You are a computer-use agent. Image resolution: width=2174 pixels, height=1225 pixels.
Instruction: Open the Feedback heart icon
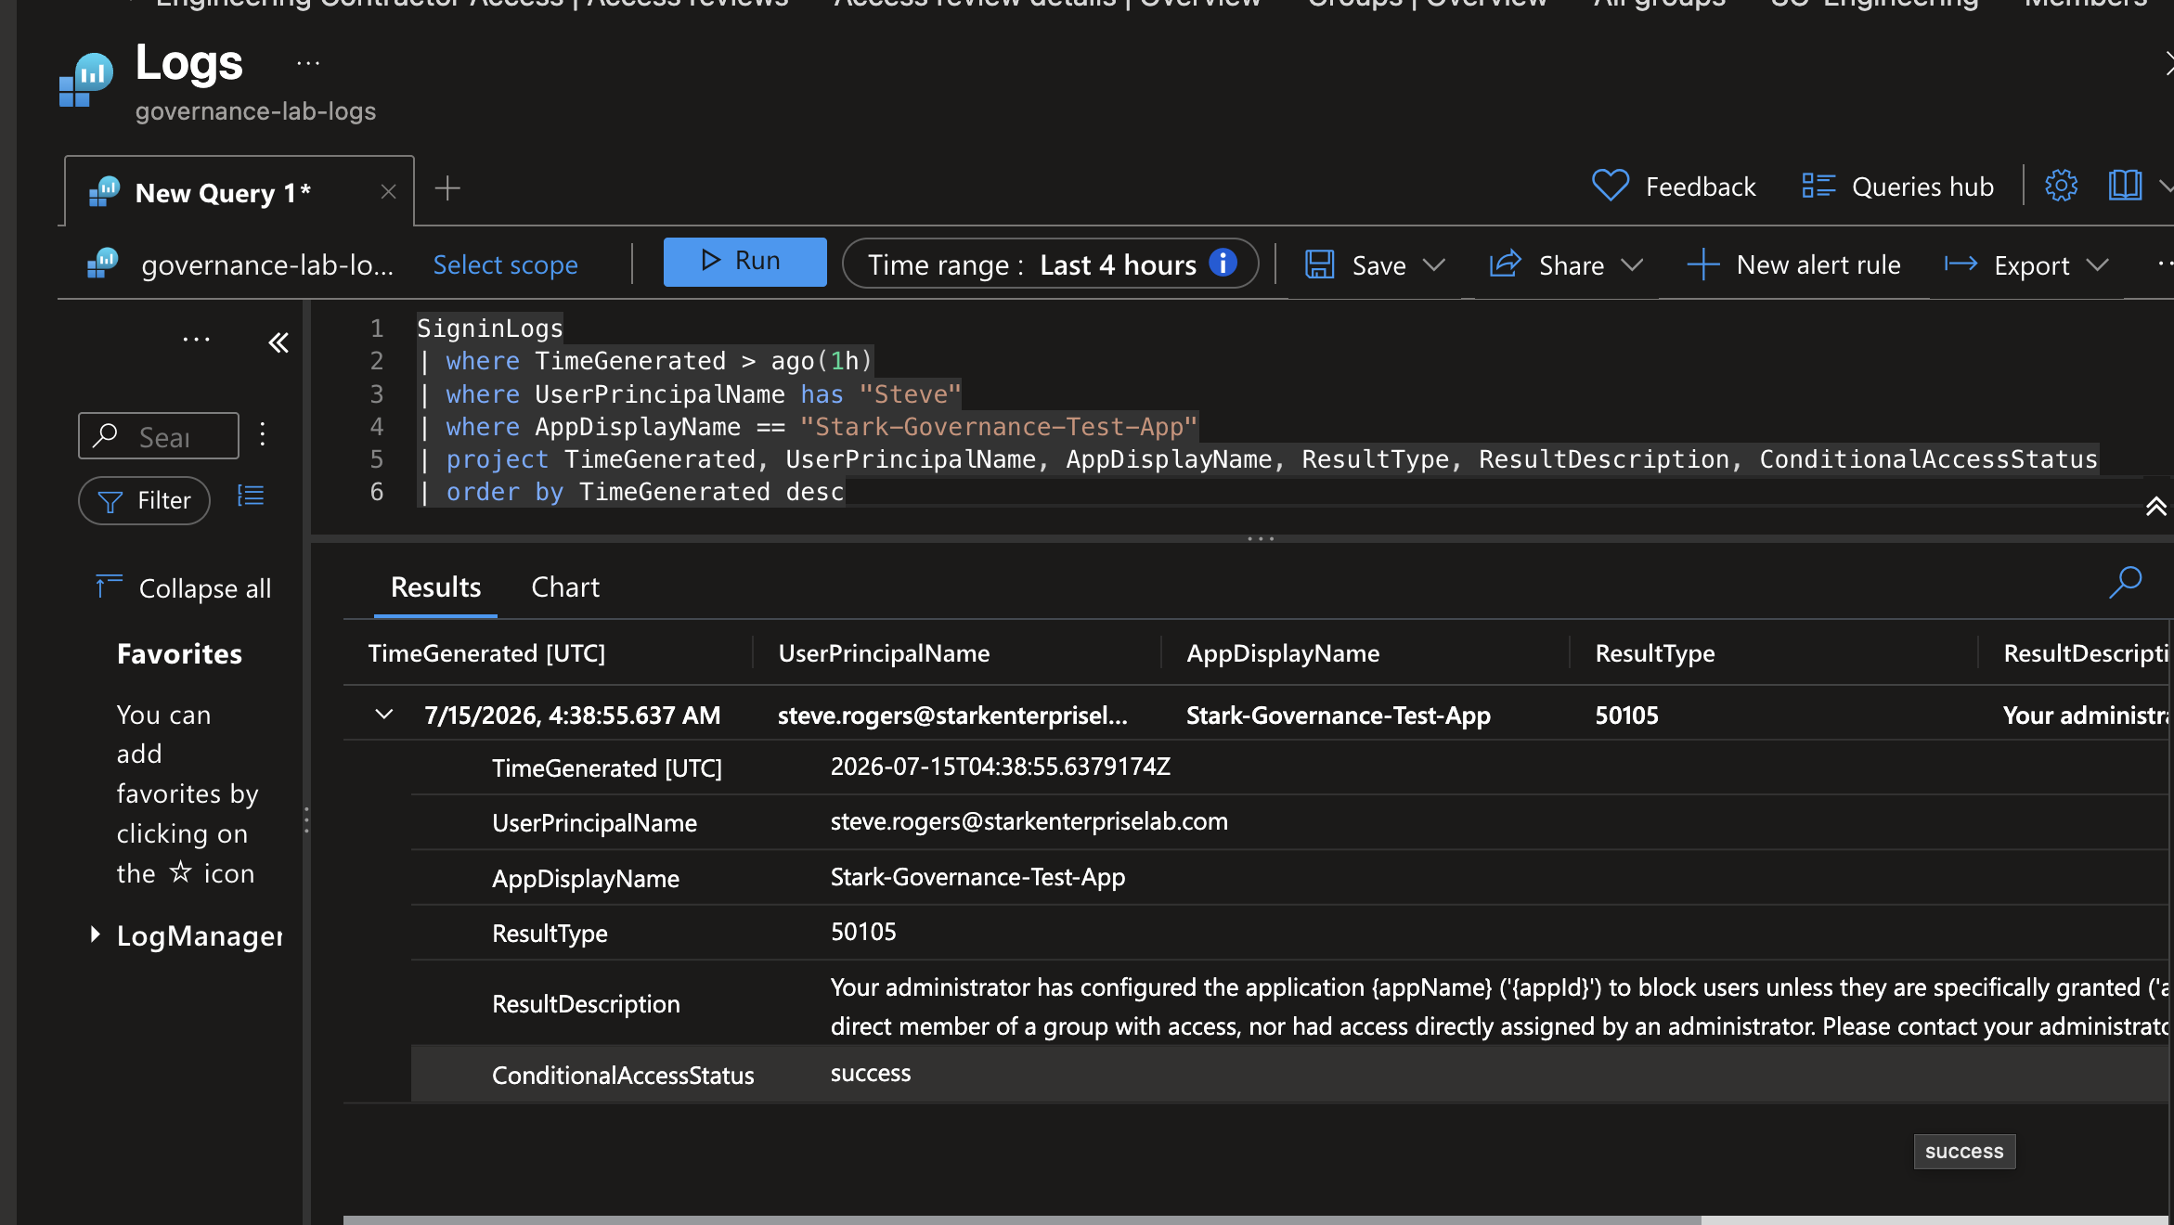tap(1611, 187)
